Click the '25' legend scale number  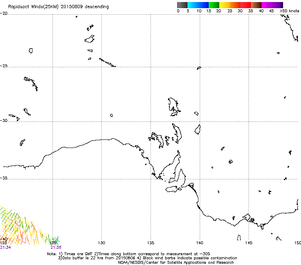[x=230, y=11]
